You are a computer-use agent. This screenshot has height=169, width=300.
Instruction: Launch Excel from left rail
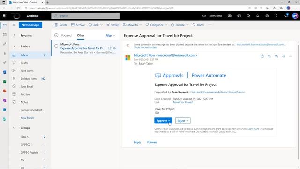tap(5, 81)
